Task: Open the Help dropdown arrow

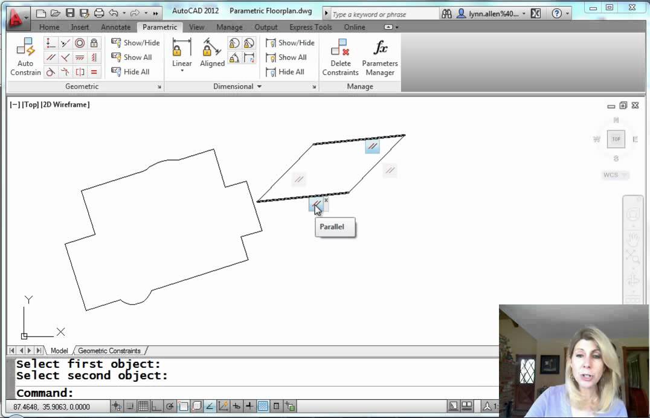Action: tap(567, 14)
